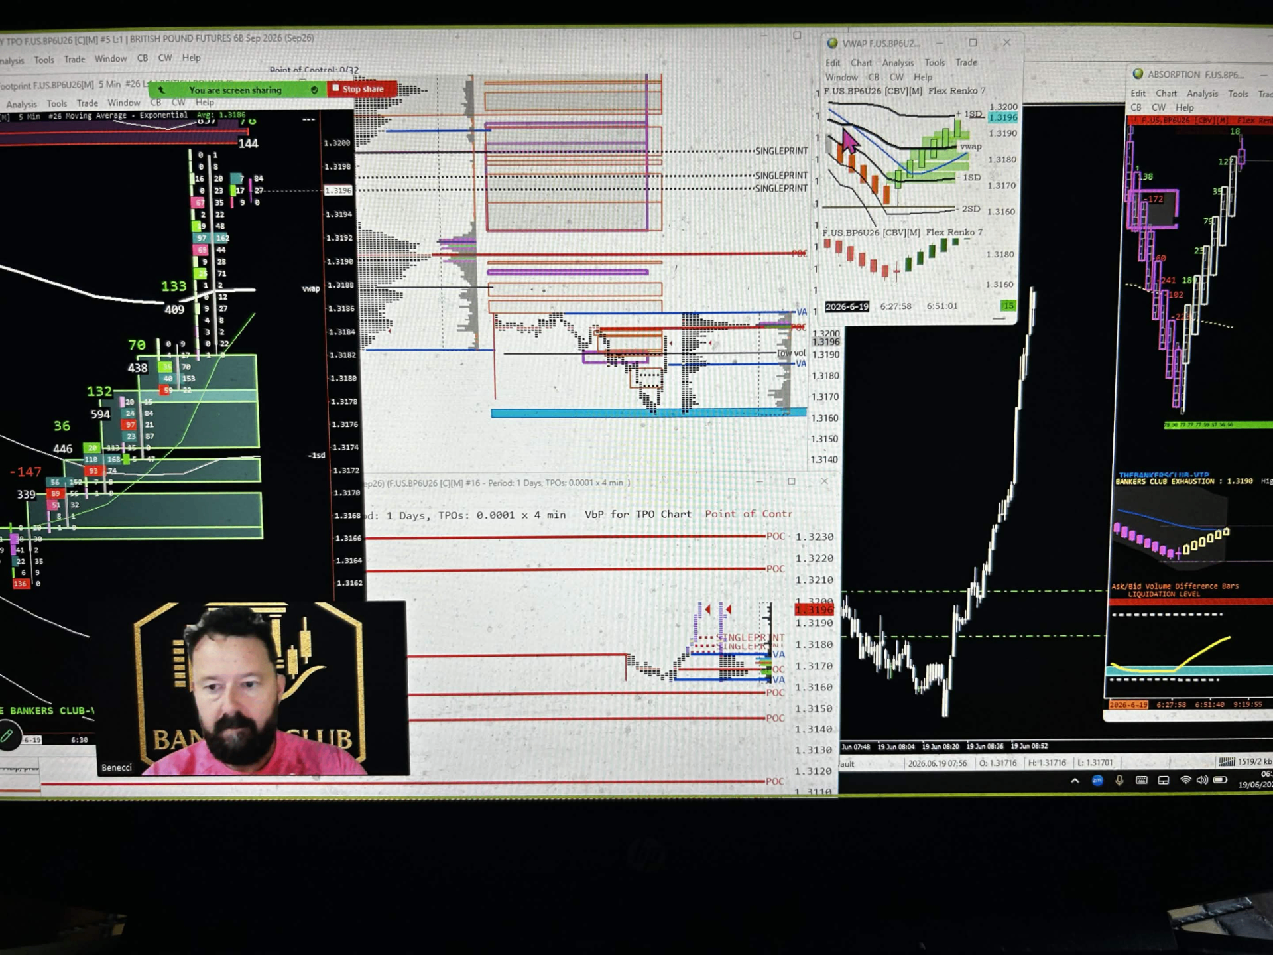1273x955 pixels.
Task: Click the vwap label on the footprint chart
Action: tap(311, 288)
